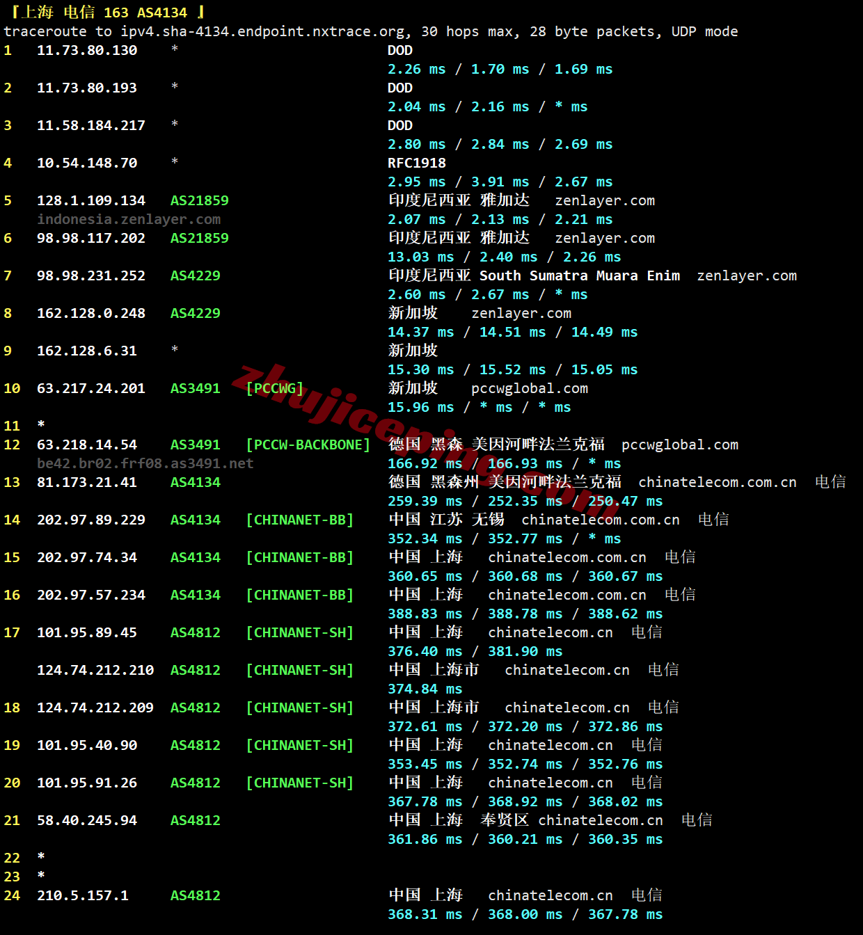Click the traceroute command header line
Screen dimensions: 863x935
pos(371,31)
